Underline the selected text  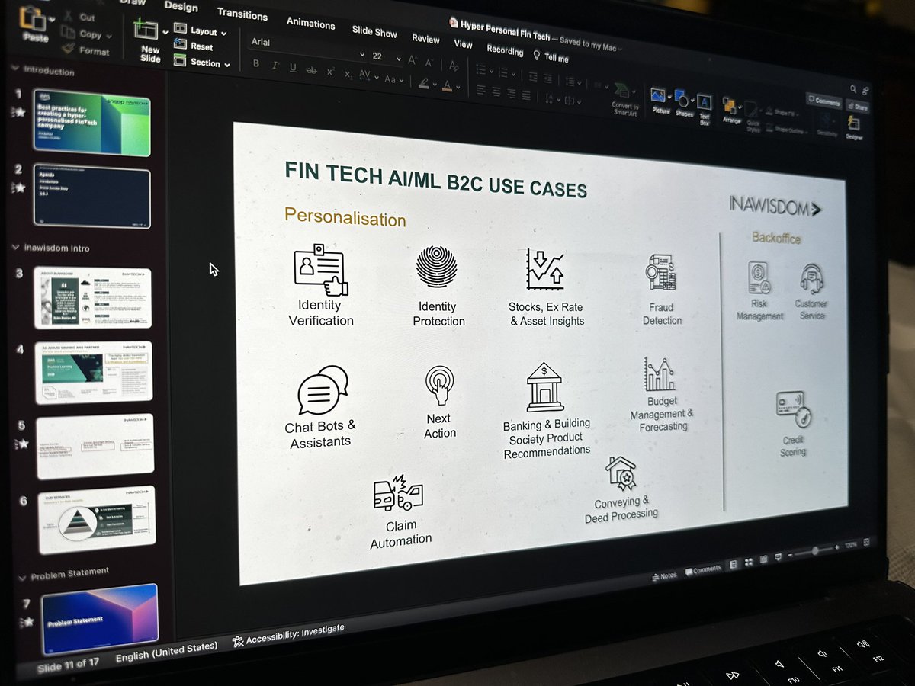point(293,68)
